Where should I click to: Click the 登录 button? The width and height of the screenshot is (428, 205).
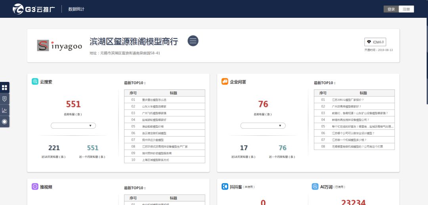pos(391,9)
